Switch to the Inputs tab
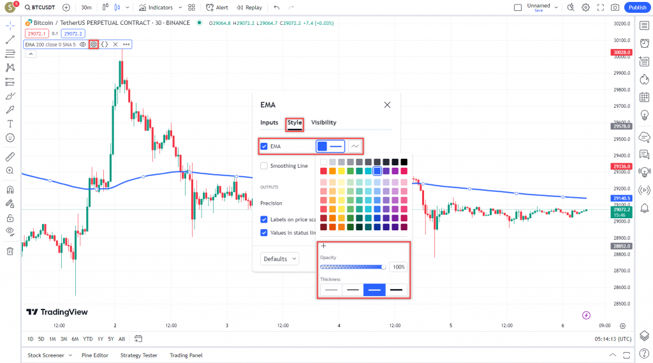 [x=269, y=122]
